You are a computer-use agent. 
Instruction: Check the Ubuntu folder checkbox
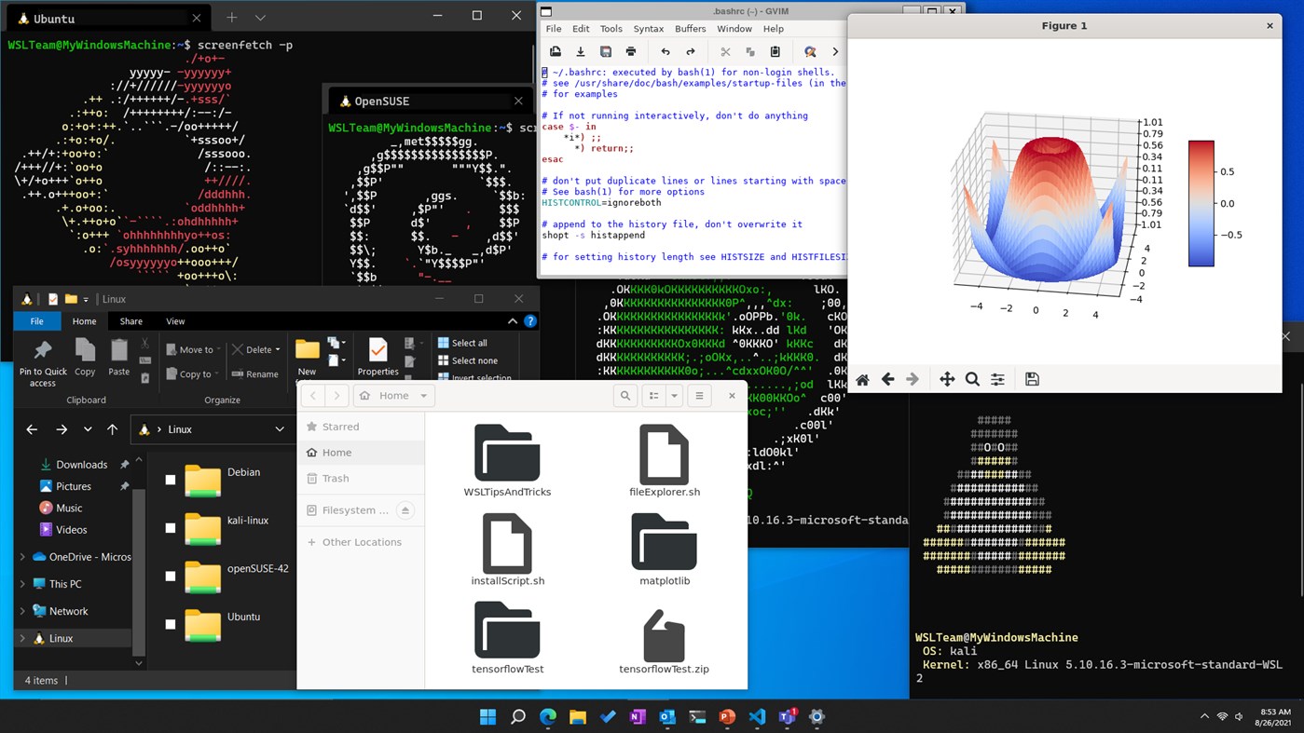point(171,624)
